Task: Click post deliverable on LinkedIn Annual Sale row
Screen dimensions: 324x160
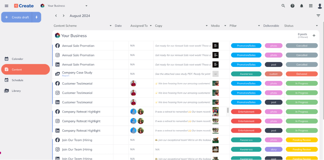Action: click(x=274, y=64)
